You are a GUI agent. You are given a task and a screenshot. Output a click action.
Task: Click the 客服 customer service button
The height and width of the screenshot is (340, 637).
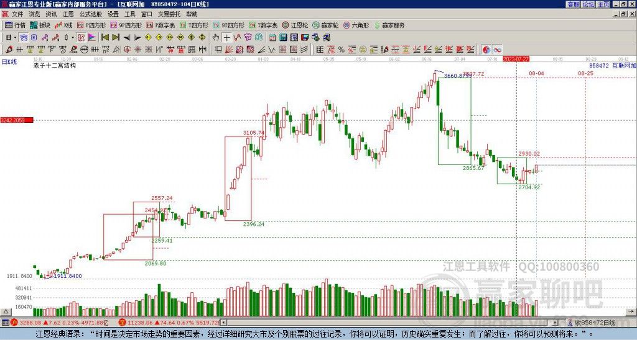click(574, 4)
